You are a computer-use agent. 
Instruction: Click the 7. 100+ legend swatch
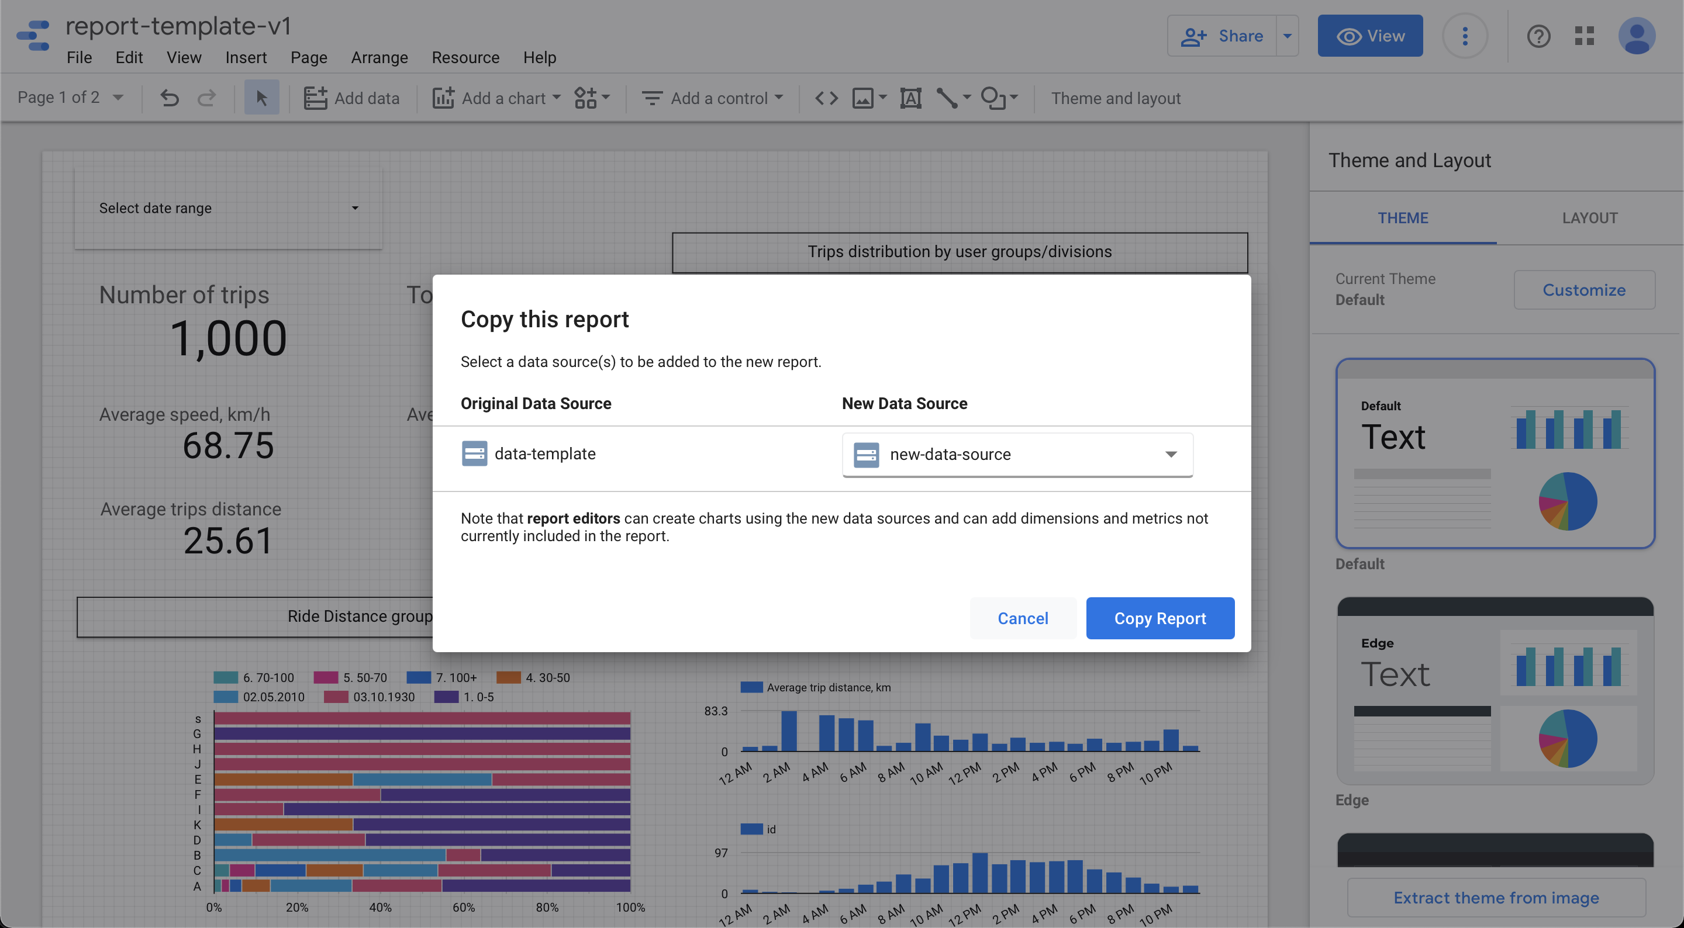coord(419,678)
